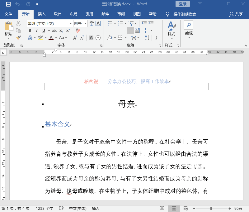This screenshot has width=249, height=212.
Task: Insert enclosed character (字) icon
Action: coord(98,38)
